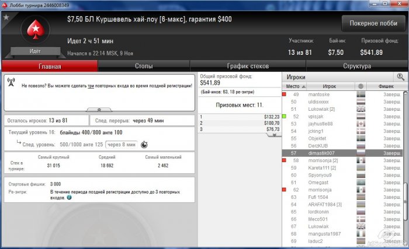The height and width of the screenshot is (249, 409).
Task: Click the players list scrollbar thumb
Action: tap(405, 202)
